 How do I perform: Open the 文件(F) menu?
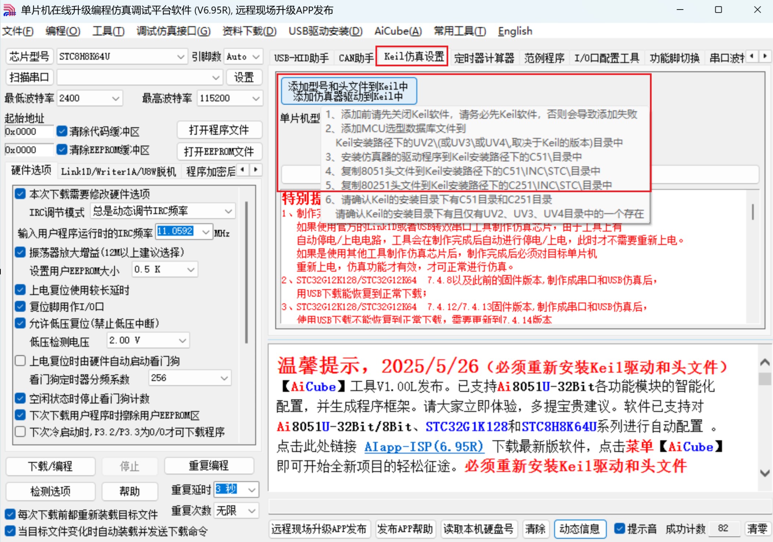[x=18, y=31]
